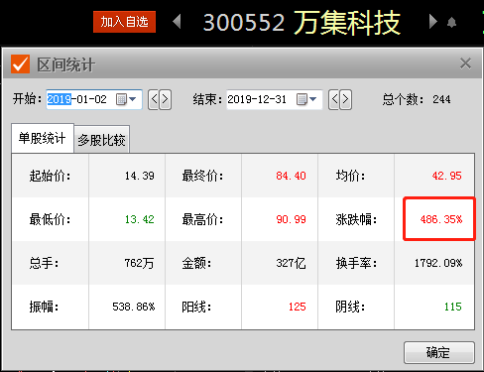Viewport: 484px width, 372px height.
Task: Click the 换手率 value 1792.09%
Action: (x=438, y=263)
